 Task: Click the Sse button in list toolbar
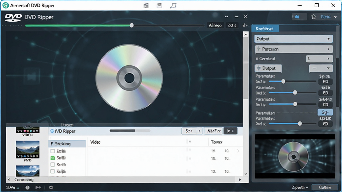(x=189, y=131)
